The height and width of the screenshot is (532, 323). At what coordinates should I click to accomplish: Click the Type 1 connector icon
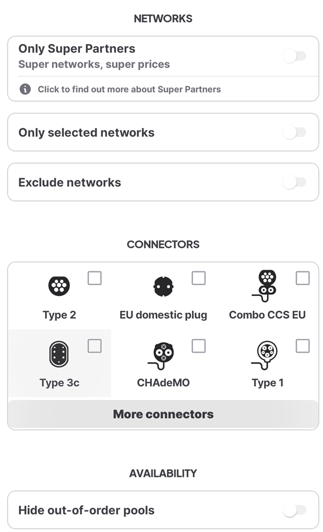point(265,355)
